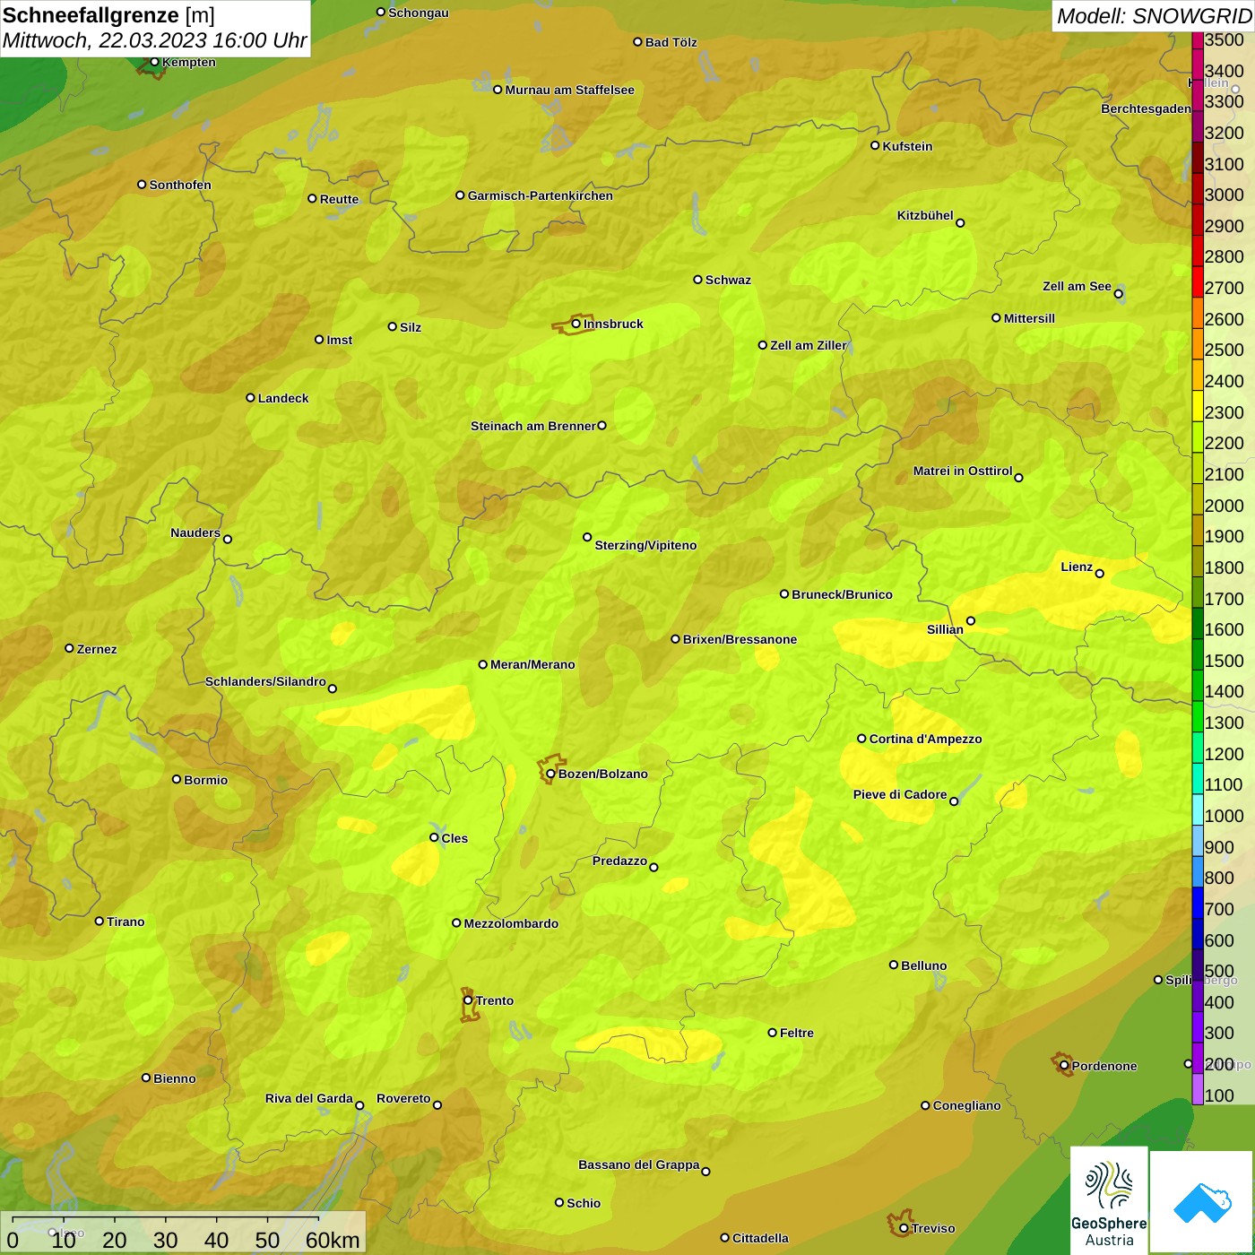1255x1255 pixels.
Task: Click the Zell am See location dot
Action: 1119,294
